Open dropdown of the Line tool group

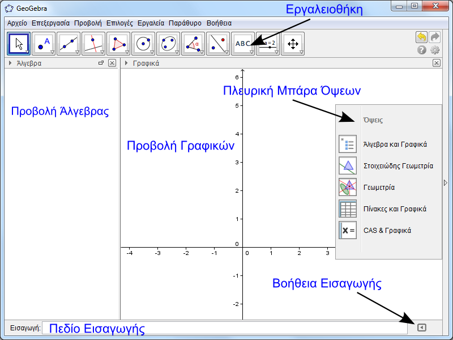tap(77, 52)
